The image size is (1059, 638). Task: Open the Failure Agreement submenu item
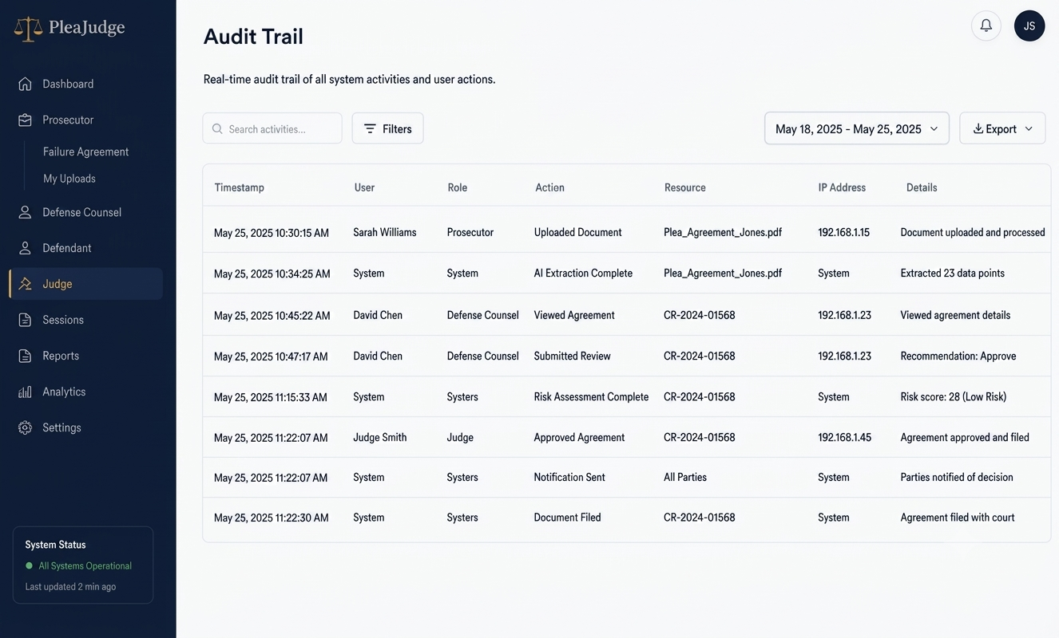point(86,152)
